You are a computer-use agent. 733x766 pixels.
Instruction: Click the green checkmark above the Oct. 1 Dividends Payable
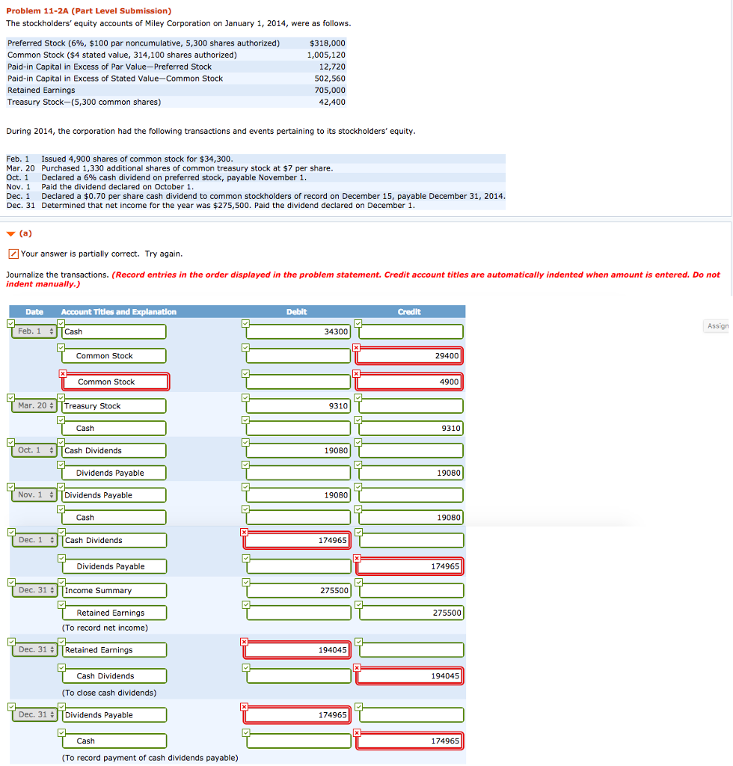[x=61, y=465]
